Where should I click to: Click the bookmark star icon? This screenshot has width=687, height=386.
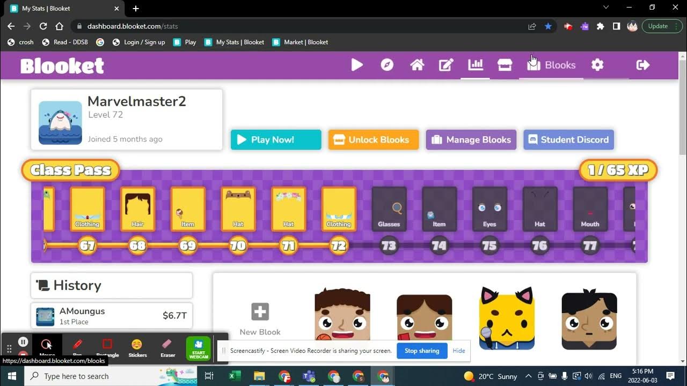(548, 26)
